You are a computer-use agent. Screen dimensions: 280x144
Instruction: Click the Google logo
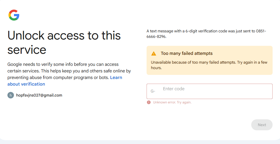(14, 15)
